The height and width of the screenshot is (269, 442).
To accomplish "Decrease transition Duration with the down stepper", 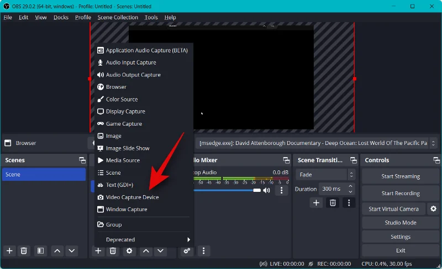I will tap(350, 192).
